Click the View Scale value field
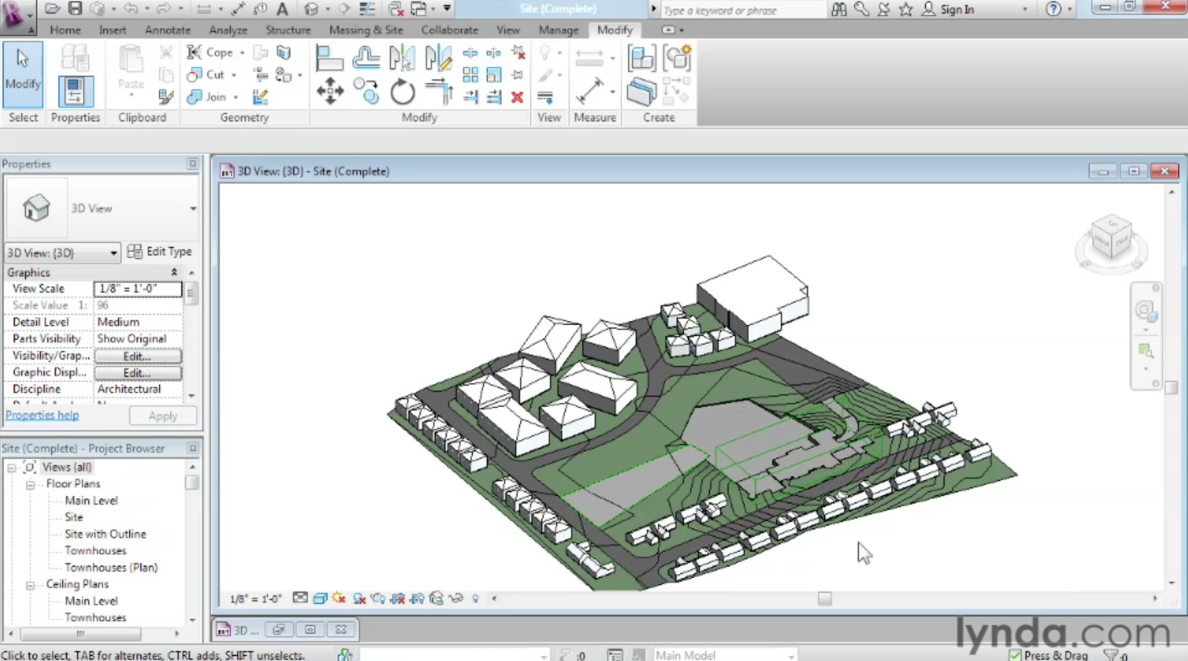 click(138, 289)
